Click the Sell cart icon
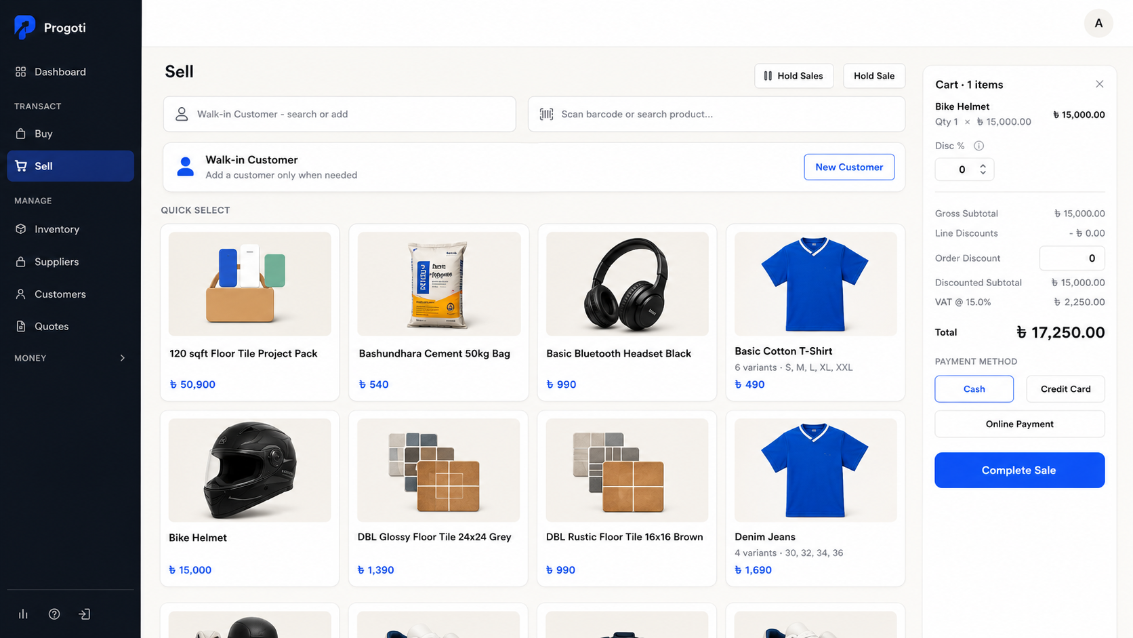 (x=21, y=166)
